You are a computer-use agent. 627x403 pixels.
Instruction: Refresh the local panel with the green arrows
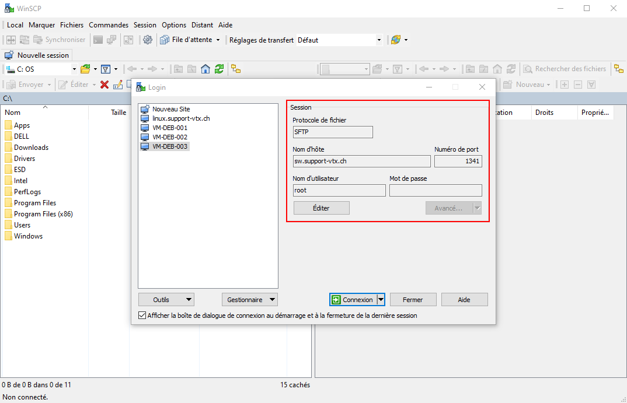tap(219, 69)
